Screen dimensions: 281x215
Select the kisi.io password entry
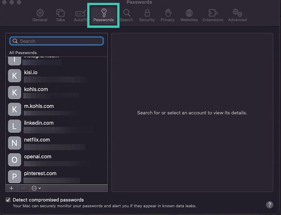(x=57, y=76)
